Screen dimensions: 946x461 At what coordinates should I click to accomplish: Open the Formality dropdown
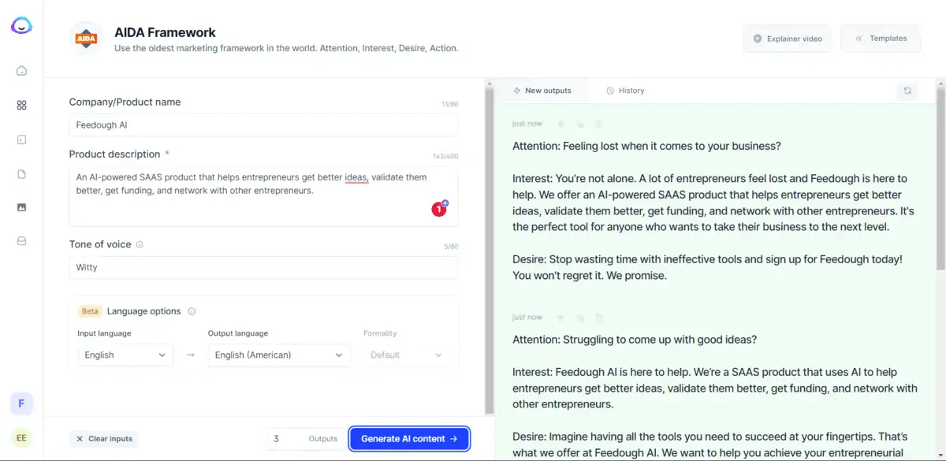[x=406, y=355]
